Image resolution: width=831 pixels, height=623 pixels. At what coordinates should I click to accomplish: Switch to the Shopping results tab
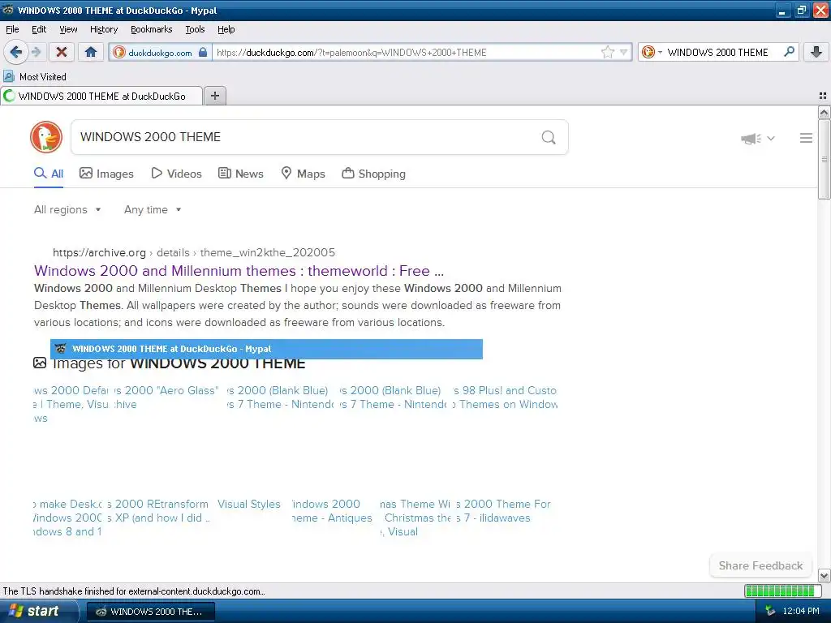pyautogui.click(x=373, y=174)
